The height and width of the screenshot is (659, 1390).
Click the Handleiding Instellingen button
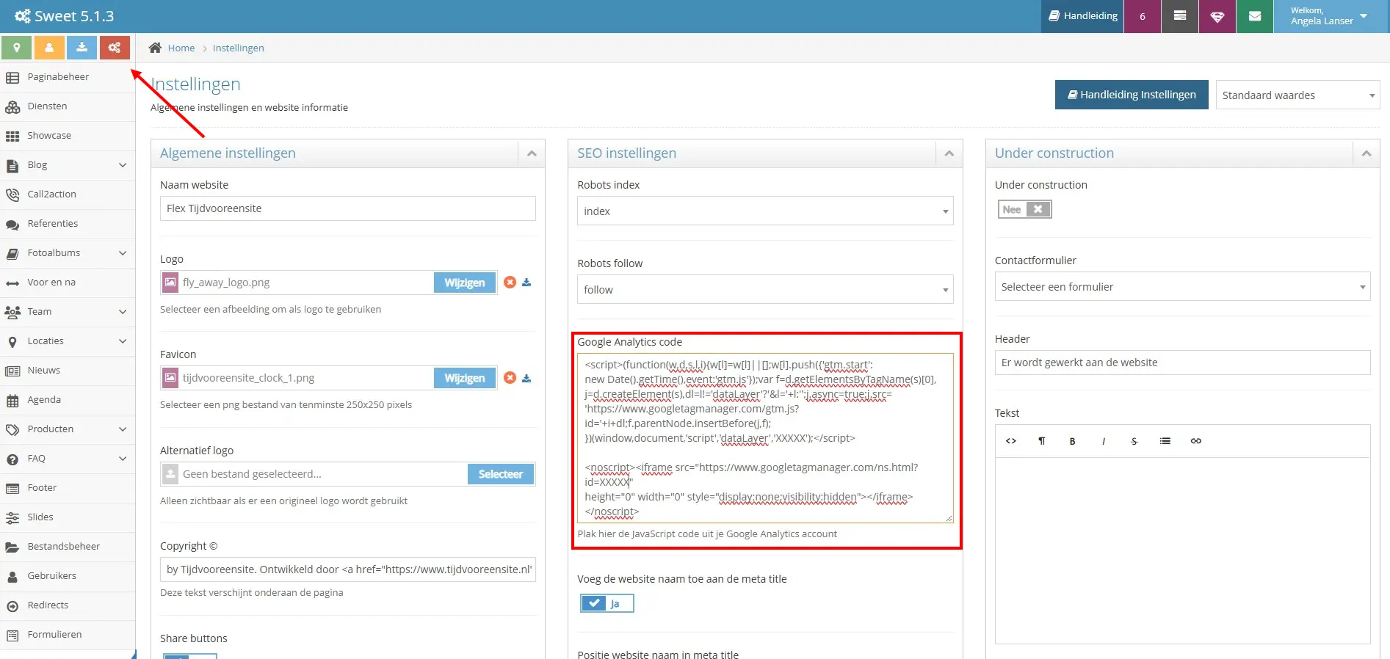[x=1132, y=95]
